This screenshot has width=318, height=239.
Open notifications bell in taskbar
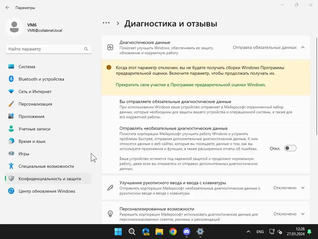click(x=310, y=232)
